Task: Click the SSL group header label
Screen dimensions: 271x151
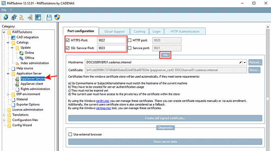Action: coord(165,55)
